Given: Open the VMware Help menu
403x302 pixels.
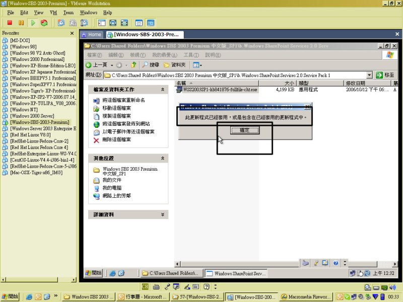Looking at the screenshot, I should [x=107, y=13].
